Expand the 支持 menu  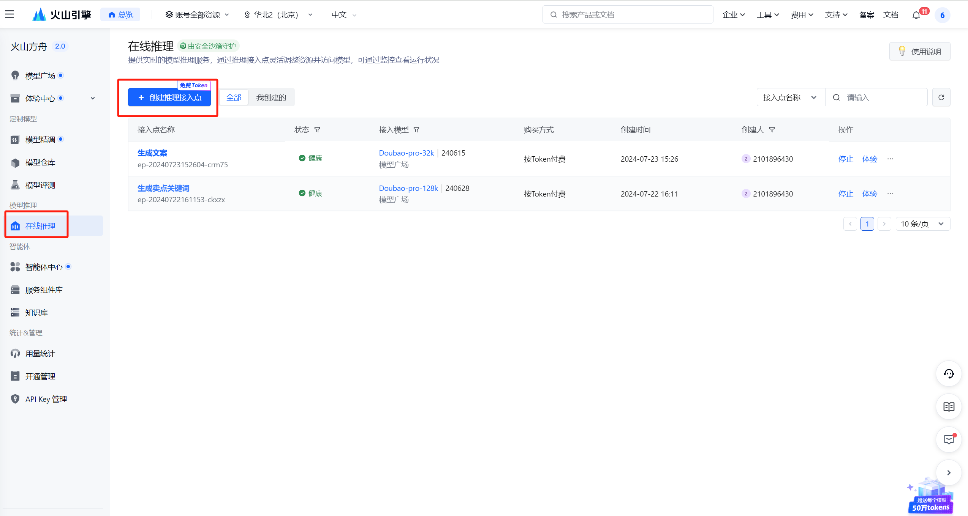[836, 15]
